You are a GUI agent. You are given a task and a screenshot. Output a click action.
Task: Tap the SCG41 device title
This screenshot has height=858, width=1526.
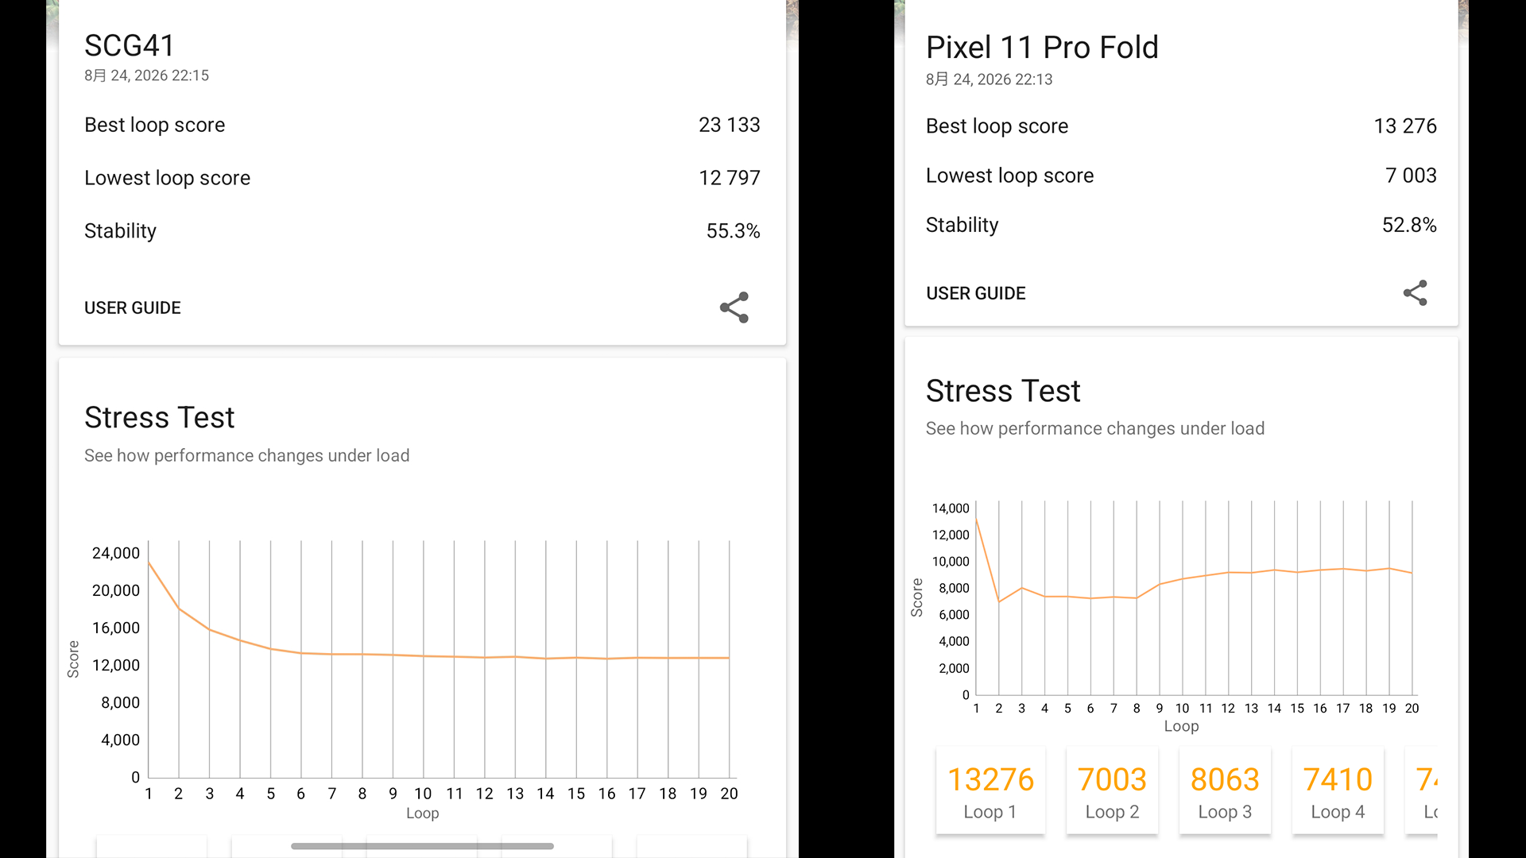(130, 45)
